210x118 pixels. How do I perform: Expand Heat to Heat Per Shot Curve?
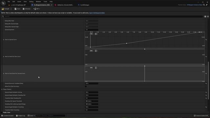coord(4,57)
